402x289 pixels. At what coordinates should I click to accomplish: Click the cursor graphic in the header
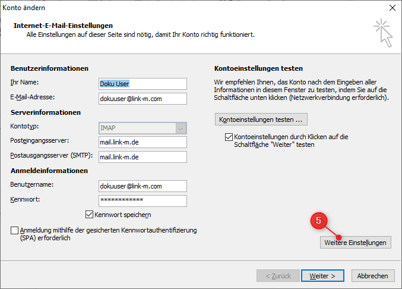pyautogui.click(x=382, y=33)
